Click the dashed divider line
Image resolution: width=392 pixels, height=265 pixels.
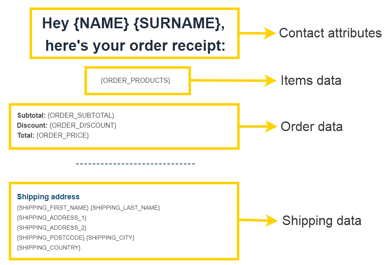click(135, 164)
